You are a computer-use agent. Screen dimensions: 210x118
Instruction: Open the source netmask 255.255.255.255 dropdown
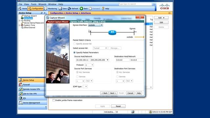click(x=107, y=60)
